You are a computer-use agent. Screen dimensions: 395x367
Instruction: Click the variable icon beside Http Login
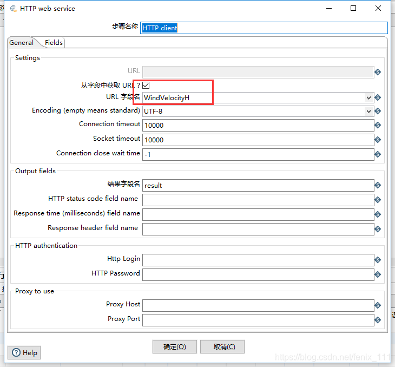point(378,260)
